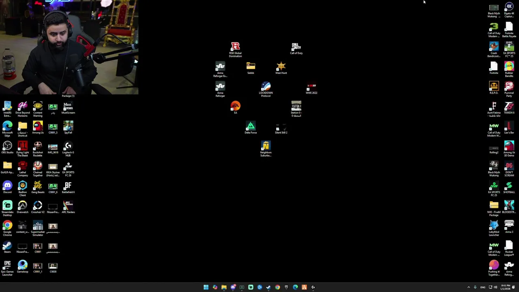Image resolution: width=519 pixels, height=292 pixels.
Task: Open the LabyMod Launcher shortcut
Action: point(494,229)
